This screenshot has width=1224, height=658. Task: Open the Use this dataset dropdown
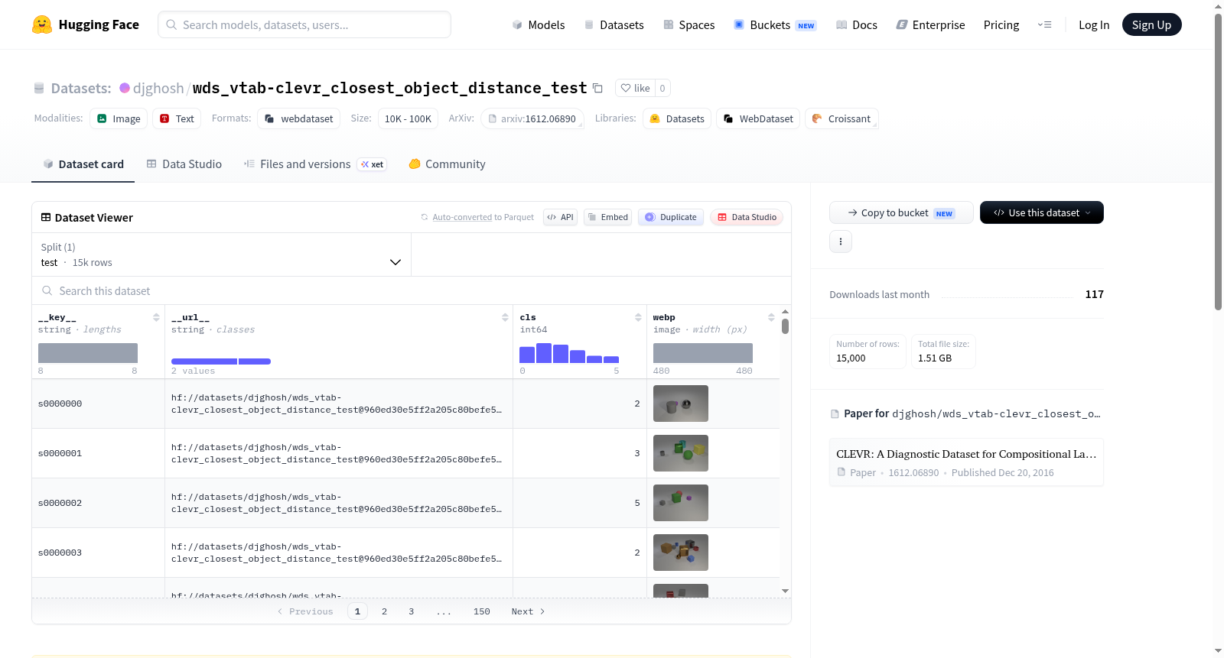pos(1042,212)
